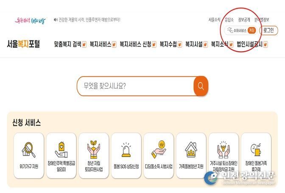Viewport: 285px width, 193px height.
Task: Click the 서울복지포털 logo
Action: 23,44
